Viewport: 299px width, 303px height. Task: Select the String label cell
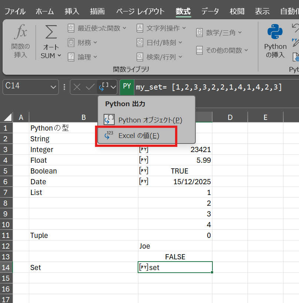[x=84, y=139]
